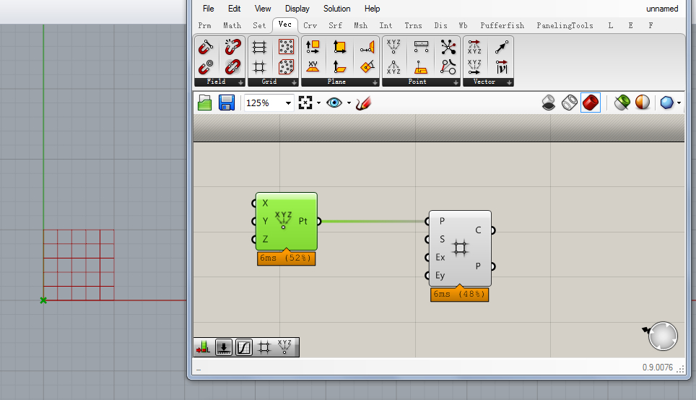This screenshot has height=400, width=696.
Task: Toggle the red shaded preview mode
Action: click(591, 103)
